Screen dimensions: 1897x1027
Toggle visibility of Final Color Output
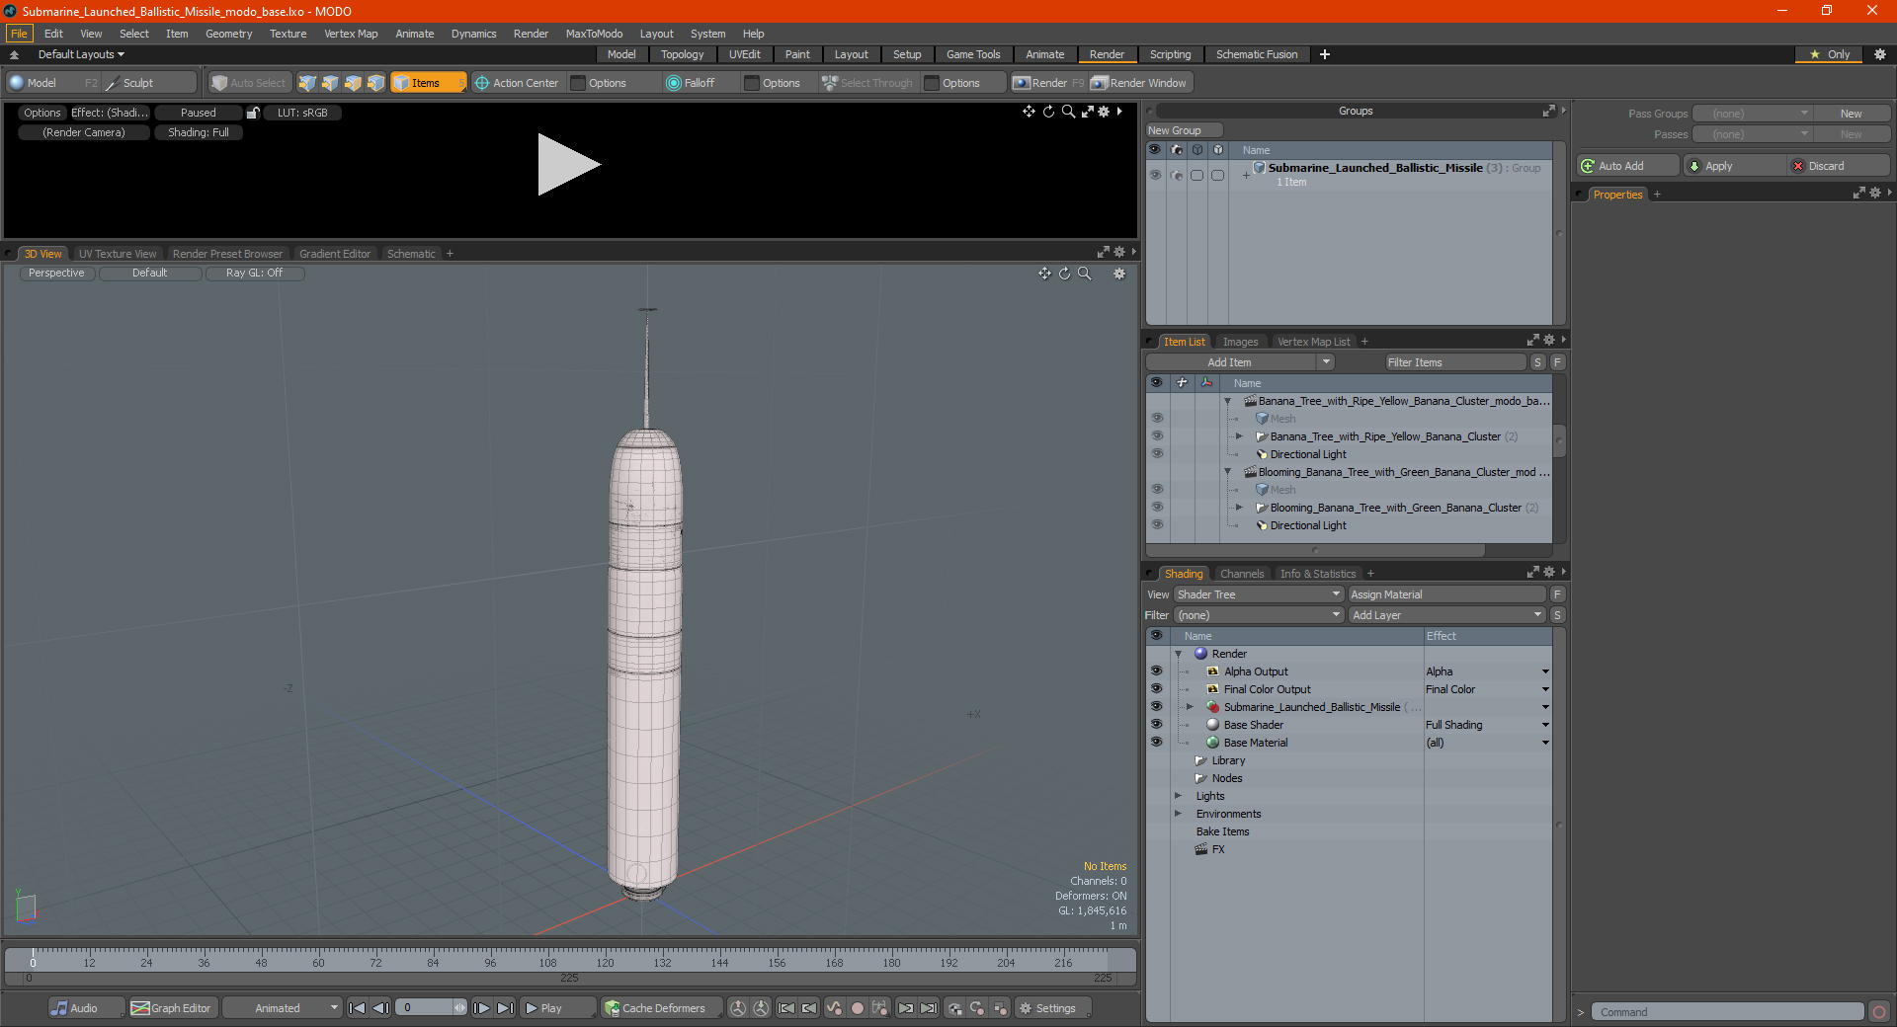point(1156,689)
